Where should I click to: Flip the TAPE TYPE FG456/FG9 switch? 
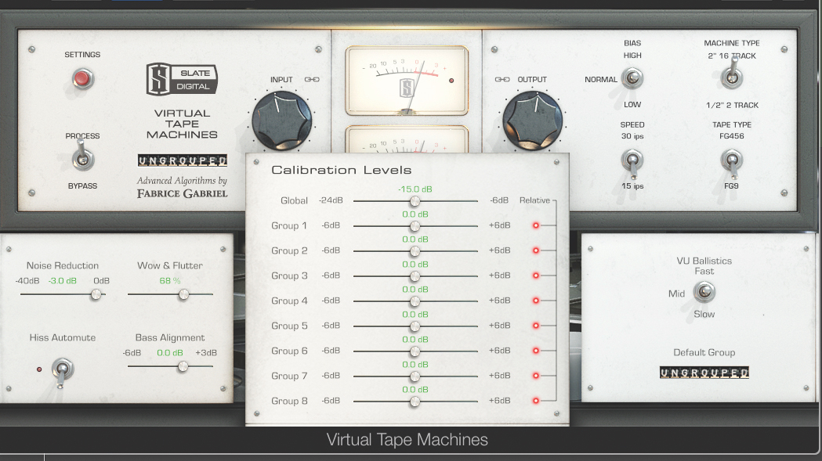732,162
